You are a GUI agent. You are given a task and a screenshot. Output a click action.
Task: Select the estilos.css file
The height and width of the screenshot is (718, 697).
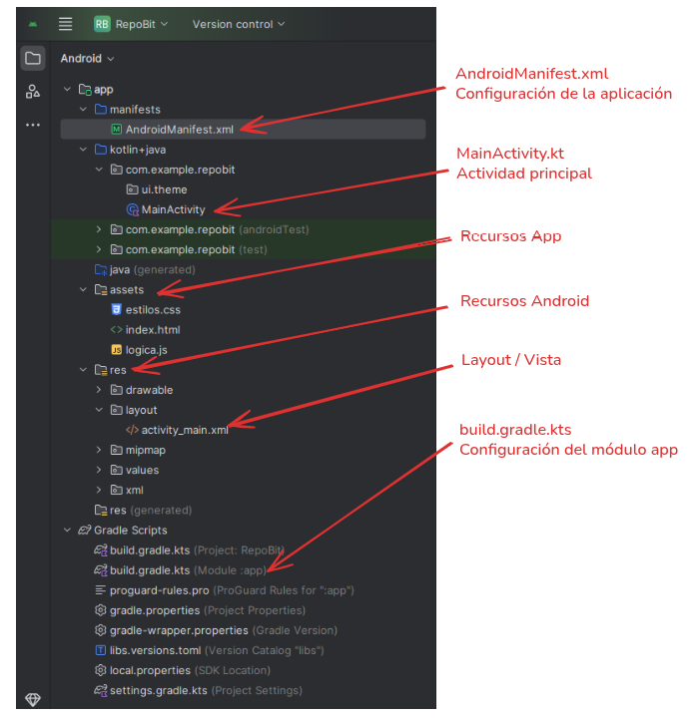(153, 310)
